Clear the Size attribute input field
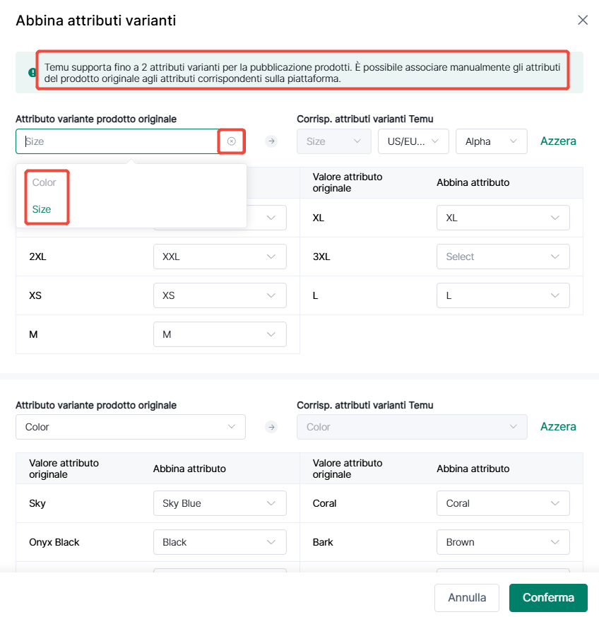The width and height of the screenshot is (599, 617). 231,141
